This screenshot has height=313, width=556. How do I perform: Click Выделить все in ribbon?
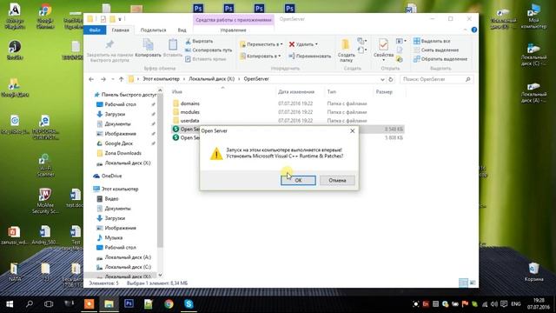click(x=432, y=41)
